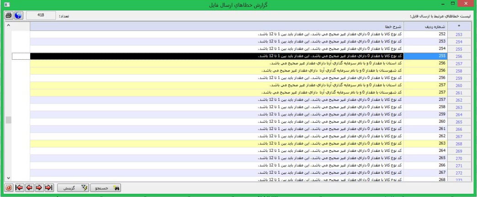Select row header 253
The image size is (477, 197).
point(458,34)
